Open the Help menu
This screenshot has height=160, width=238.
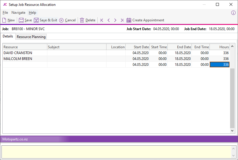[32, 13]
